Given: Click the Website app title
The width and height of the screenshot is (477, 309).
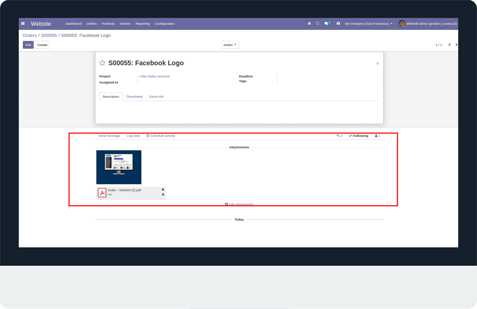Looking at the screenshot, I should (x=41, y=24).
